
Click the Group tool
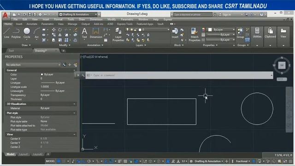(240, 33)
